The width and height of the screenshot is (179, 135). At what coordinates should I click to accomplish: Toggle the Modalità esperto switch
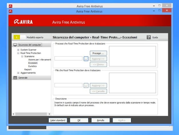[19, 37]
